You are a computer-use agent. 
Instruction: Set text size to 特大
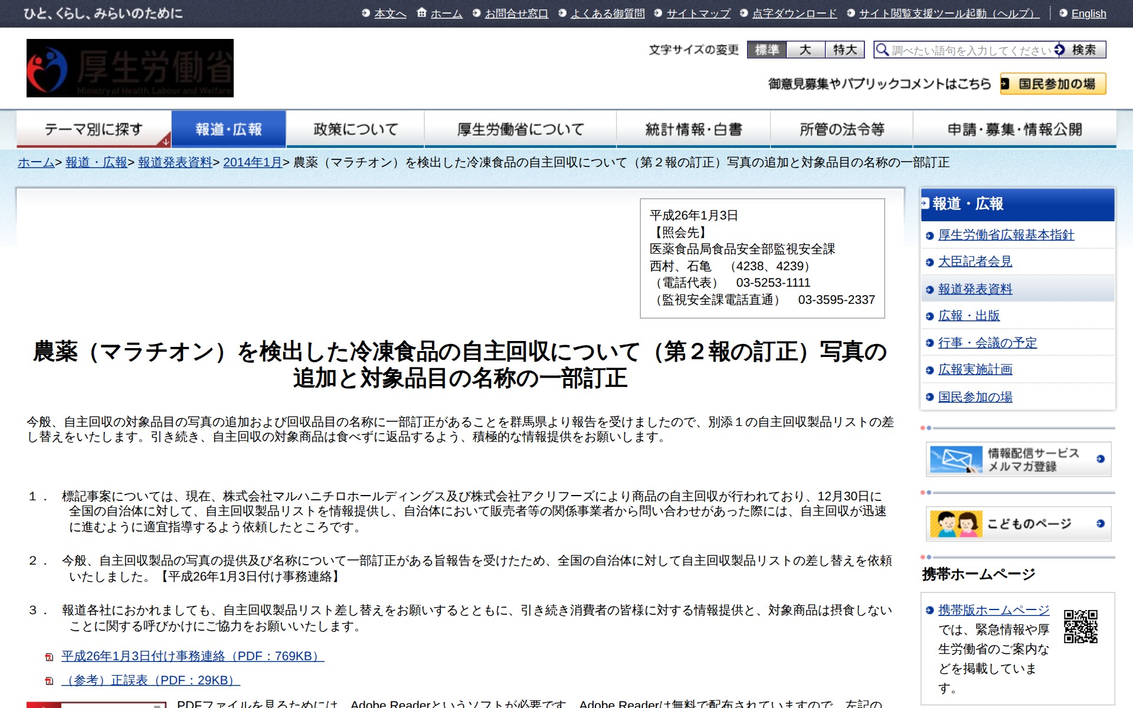pos(844,50)
